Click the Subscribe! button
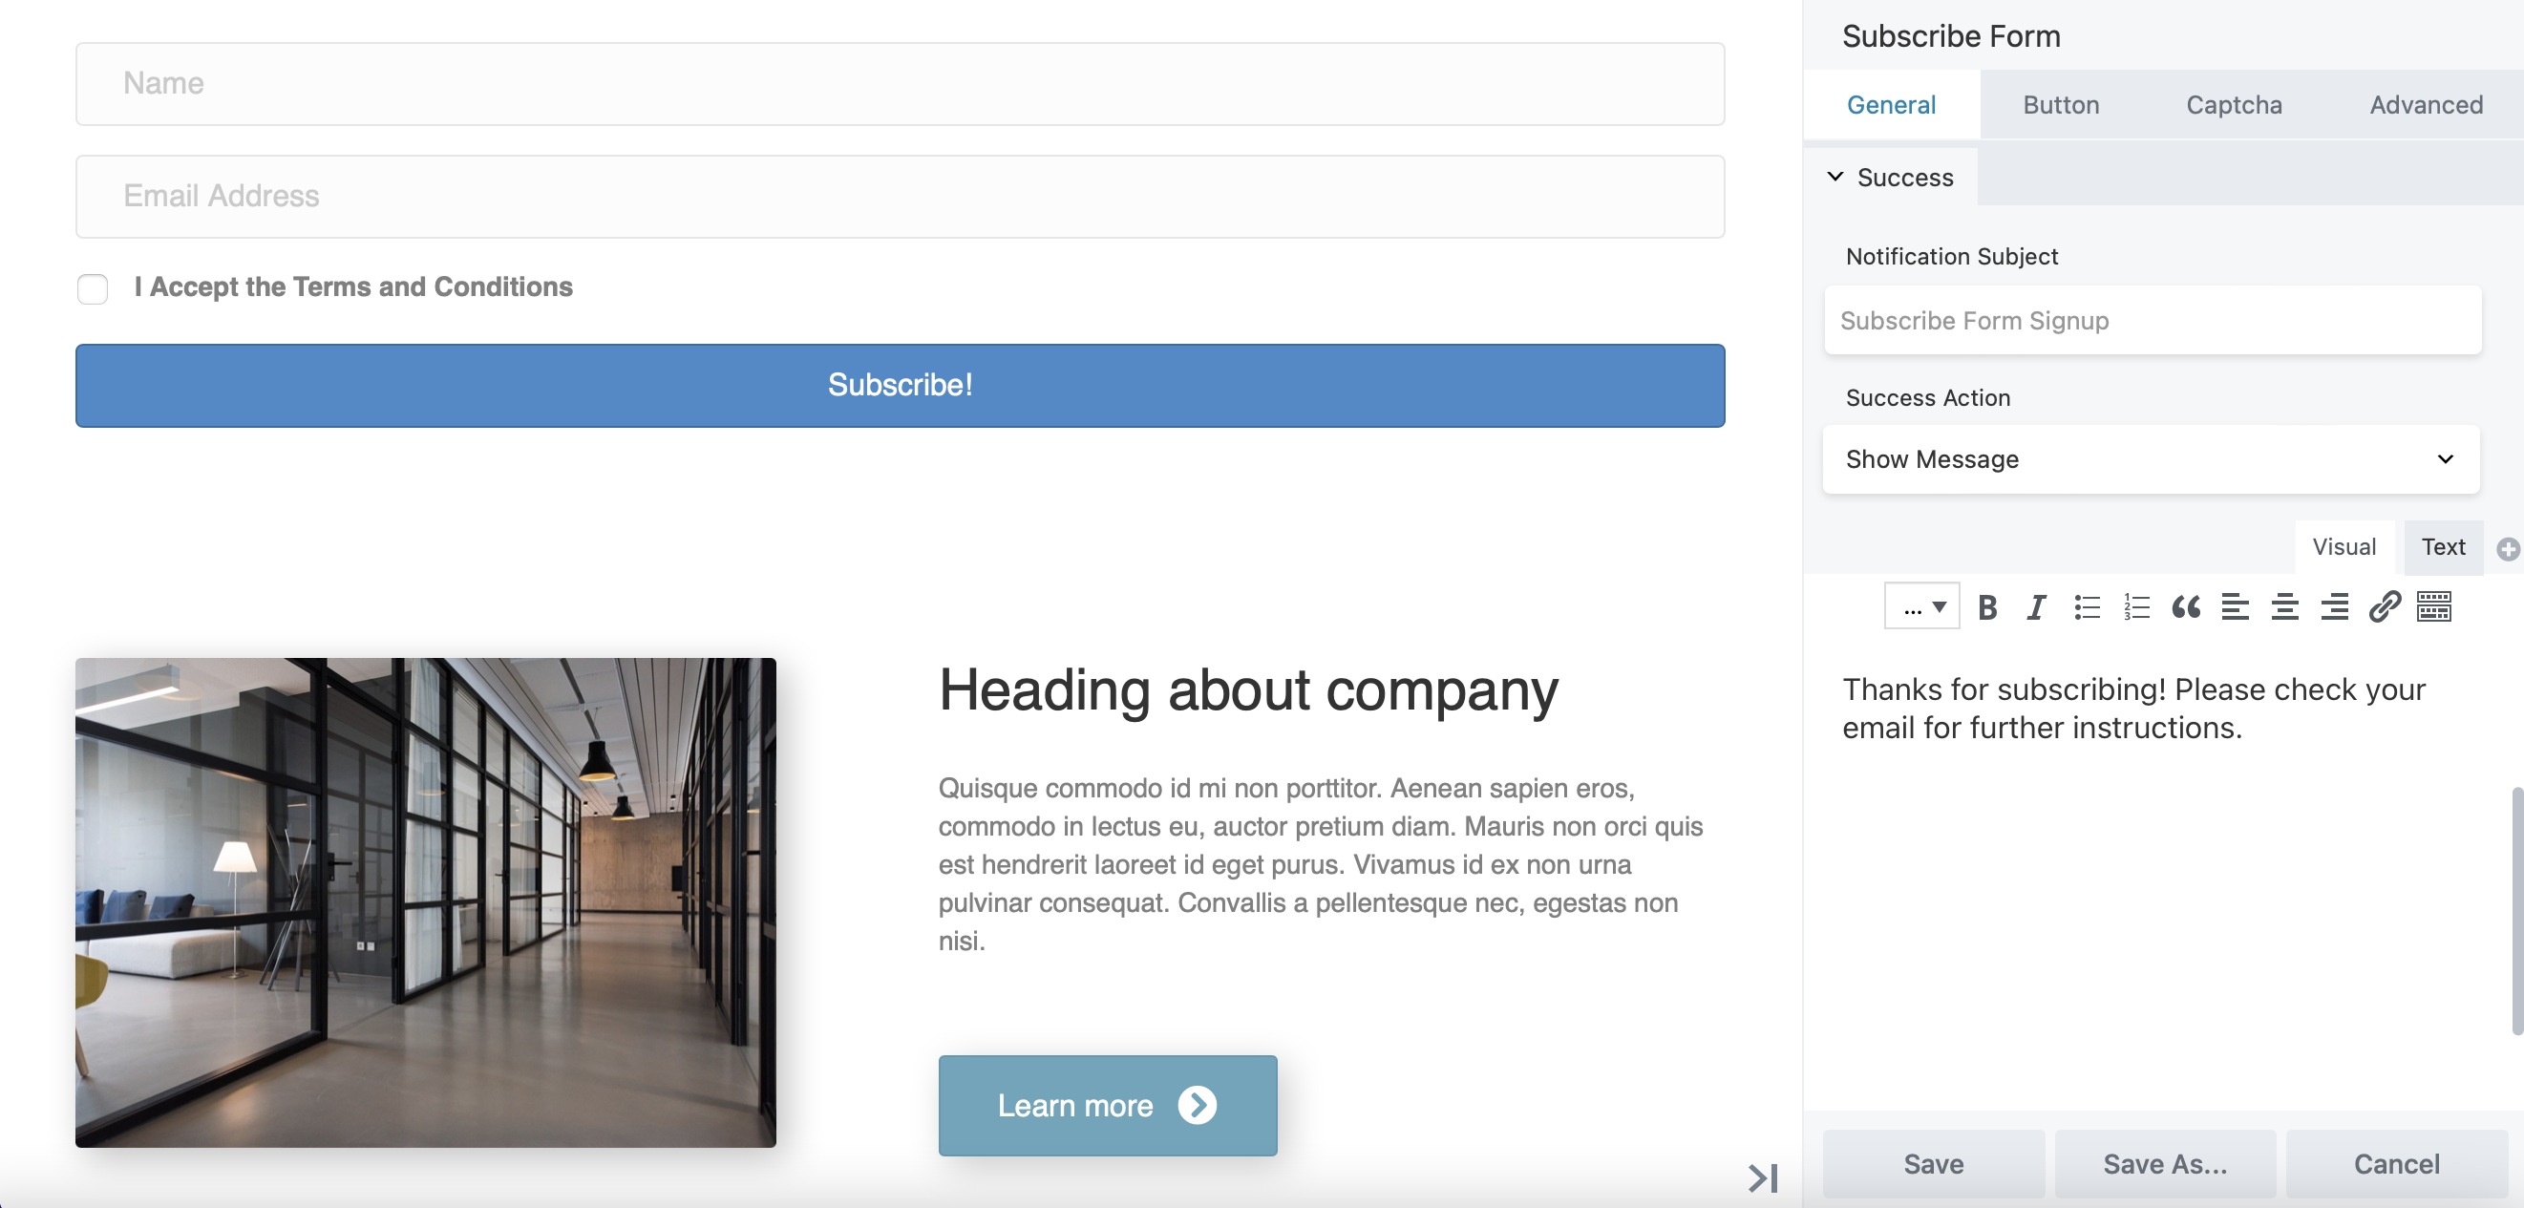The image size is (2524, 1208). click(x=900, y=385)
